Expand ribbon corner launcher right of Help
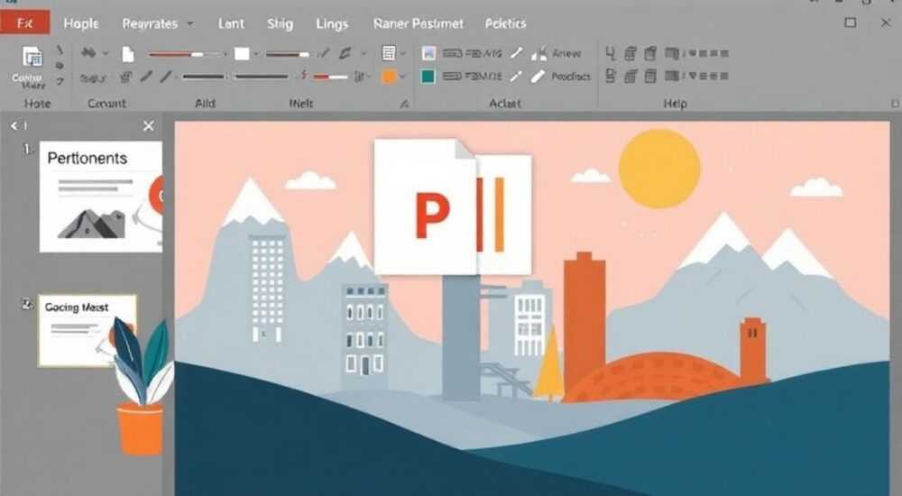902x496 pixels. point(895,104)
